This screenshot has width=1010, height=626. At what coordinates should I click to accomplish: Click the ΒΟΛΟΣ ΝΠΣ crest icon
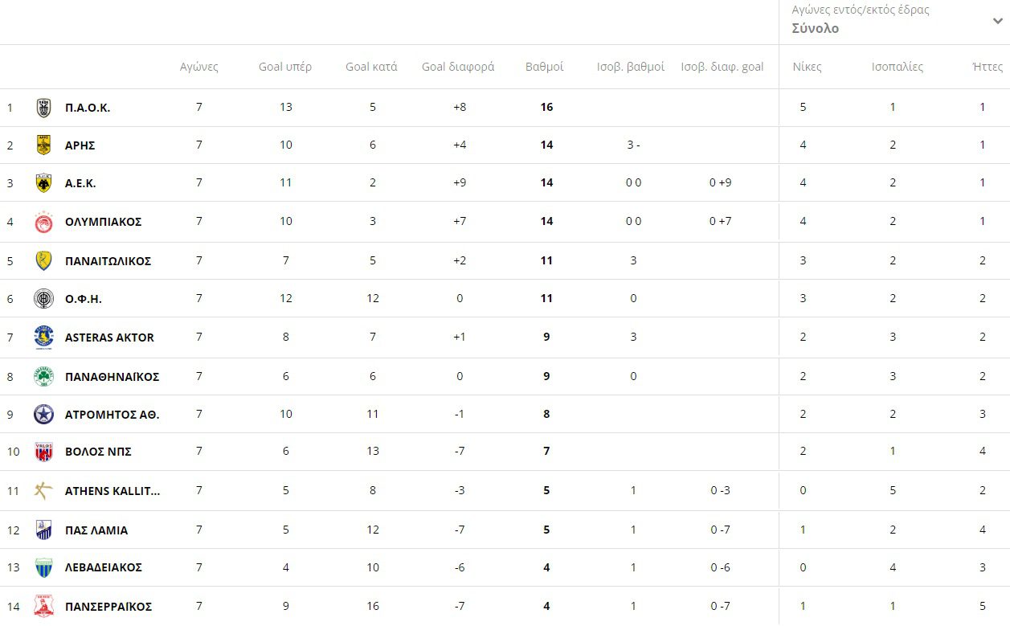tap(44, 452)
